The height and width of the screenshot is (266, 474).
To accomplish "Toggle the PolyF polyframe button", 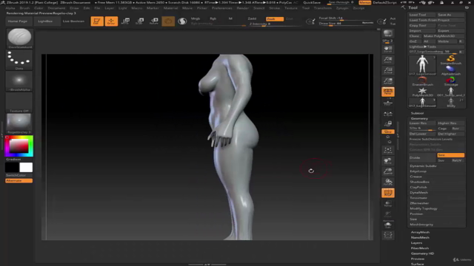I will pos(388,193).
